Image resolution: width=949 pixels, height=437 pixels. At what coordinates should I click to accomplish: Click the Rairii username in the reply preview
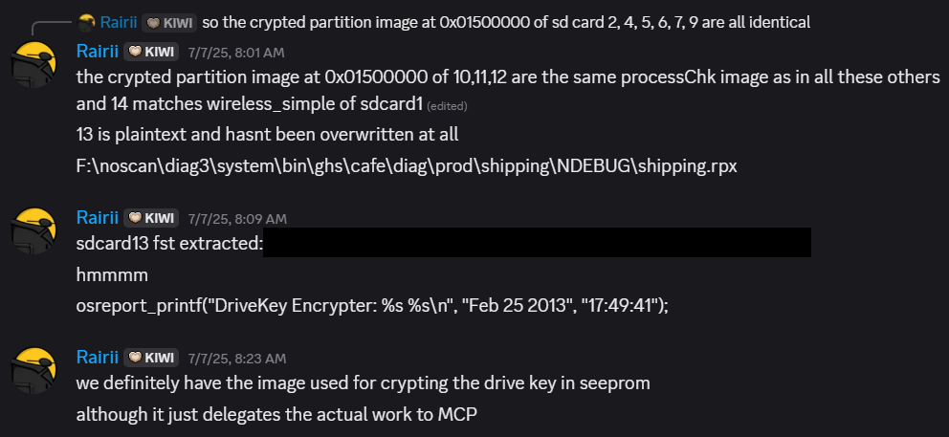point(119,22)
